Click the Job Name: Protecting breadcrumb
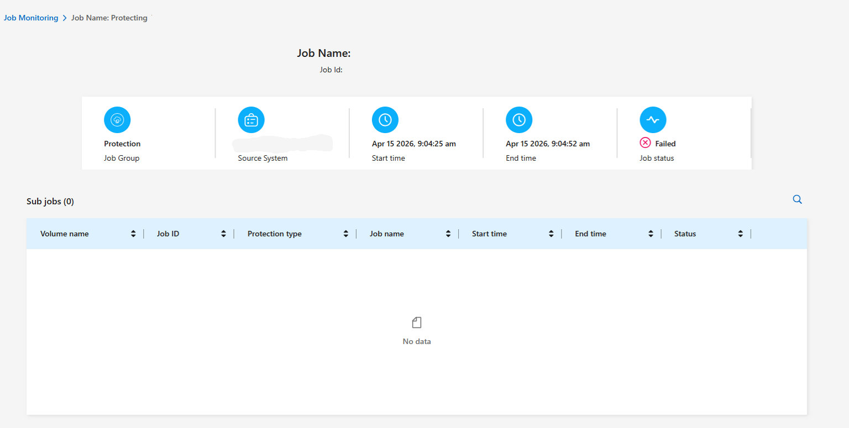The width and height of the screenshot is (849, 428). pyautogui.click(x=109, y=18)
